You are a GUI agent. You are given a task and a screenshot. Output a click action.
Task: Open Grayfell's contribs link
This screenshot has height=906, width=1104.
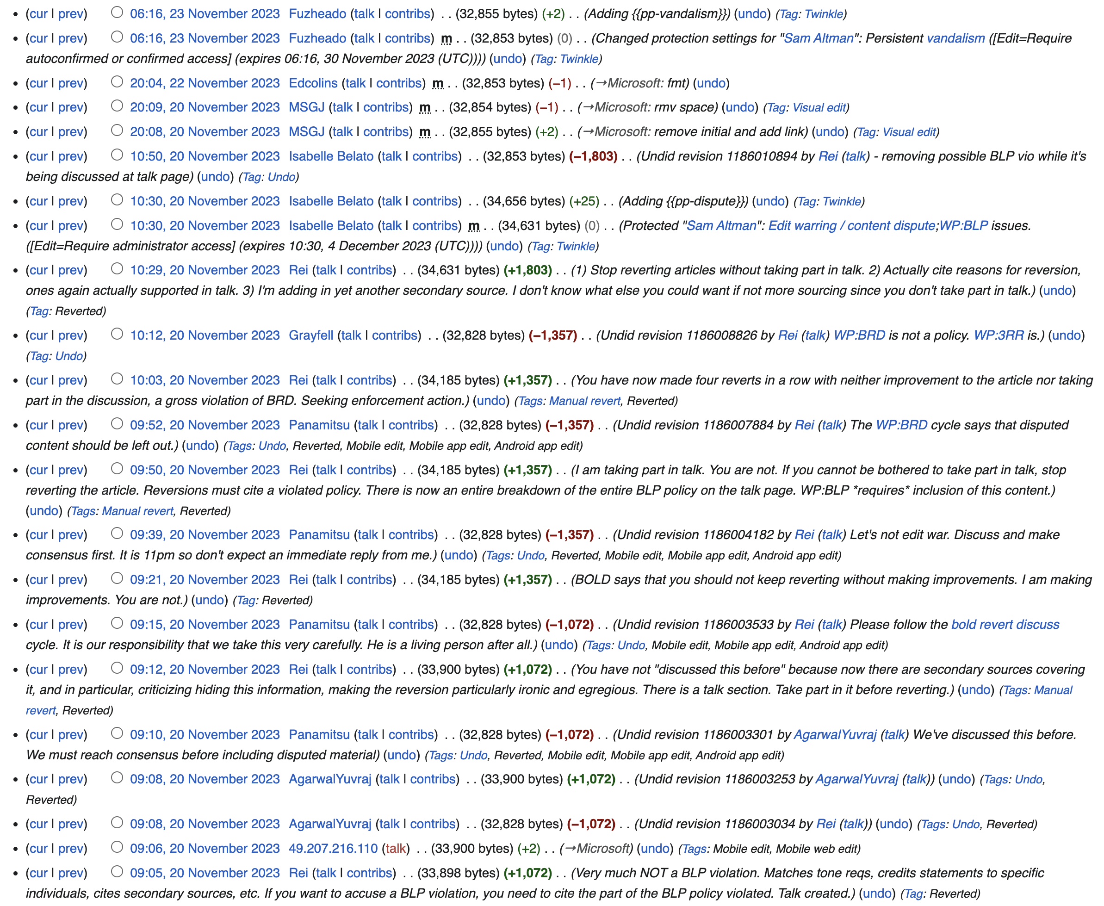pos(394,335)
